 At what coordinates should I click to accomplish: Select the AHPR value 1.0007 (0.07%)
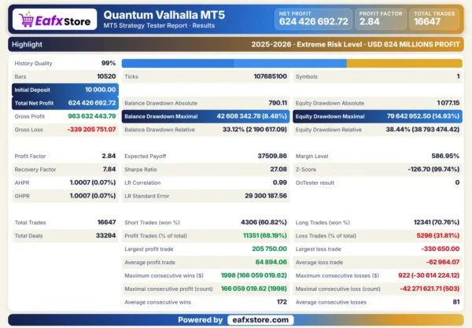[93, 182]
